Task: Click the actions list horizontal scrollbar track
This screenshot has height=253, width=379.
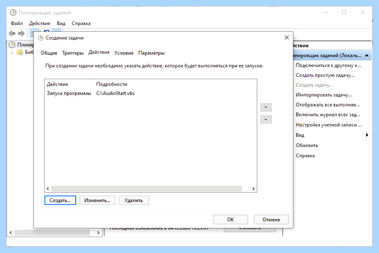Action: [x=147, y=188]
